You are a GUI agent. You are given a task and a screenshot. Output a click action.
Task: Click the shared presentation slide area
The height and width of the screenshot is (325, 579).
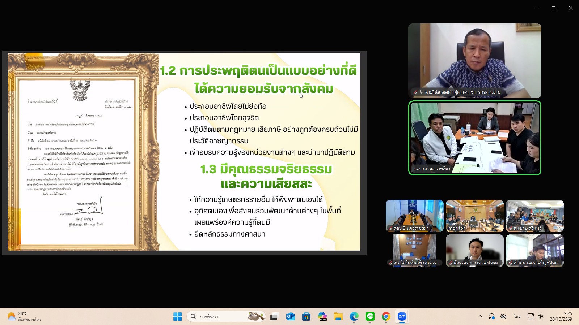184,152
